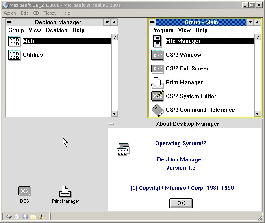The width and height of the screenshot is (265, 223).
Task: Select the Utilities group icon
Action: (x=14, y=55)
